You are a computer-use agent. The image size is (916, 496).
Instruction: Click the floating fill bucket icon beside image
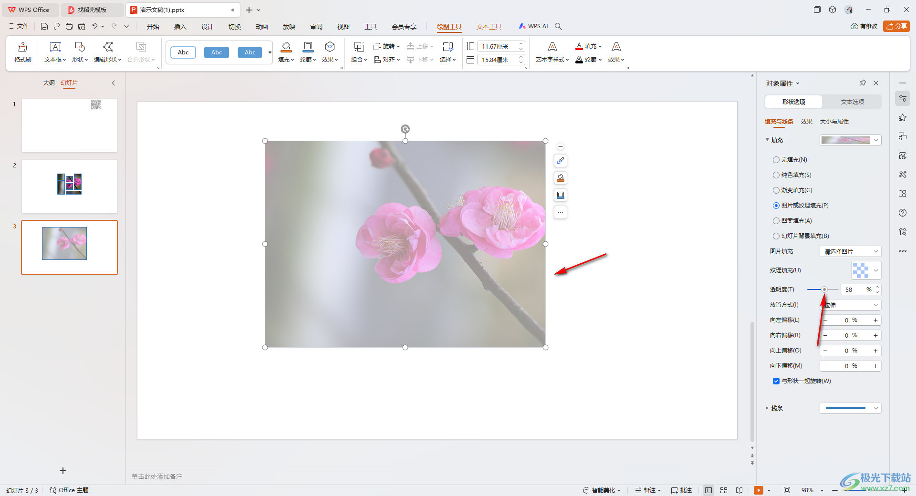coord(561,178)
